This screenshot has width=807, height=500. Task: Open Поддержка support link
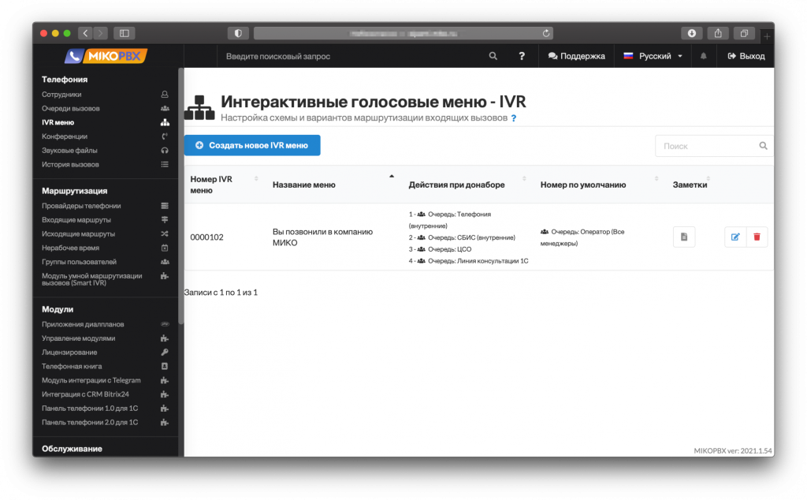click(x=576, y=56)
